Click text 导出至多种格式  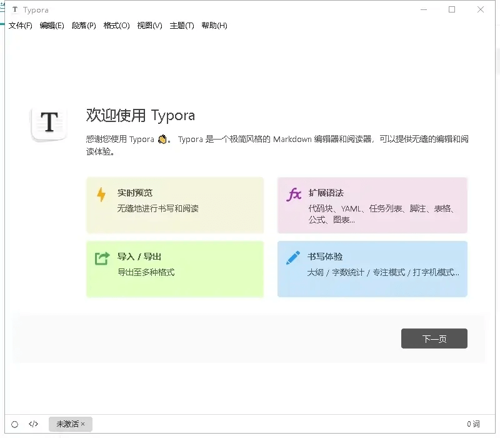pyautogui.click(x=146, y=272)
